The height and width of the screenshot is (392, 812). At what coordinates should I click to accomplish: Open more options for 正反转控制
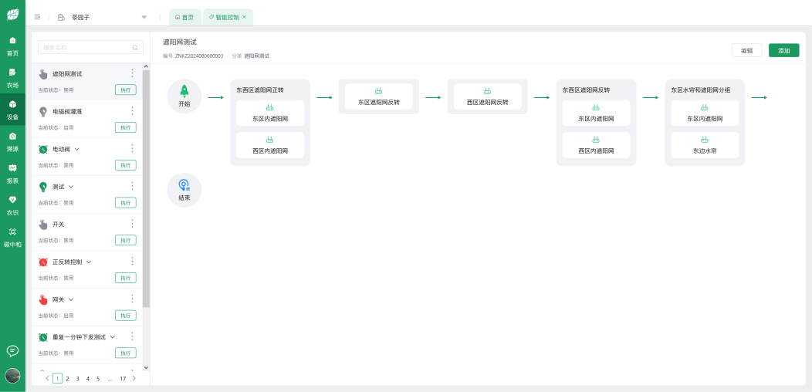pos(132,261)
